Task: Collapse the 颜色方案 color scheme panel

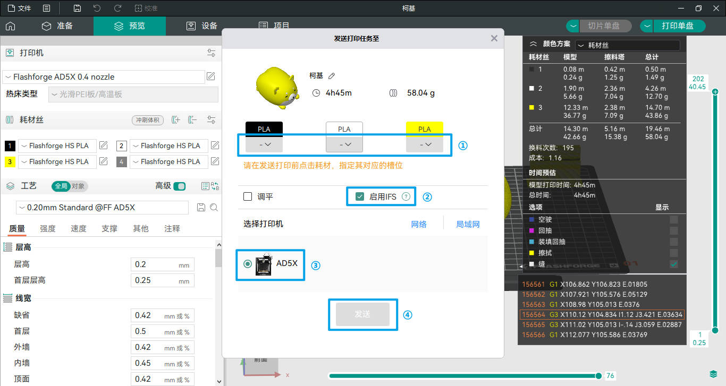Action: point(533,45)
